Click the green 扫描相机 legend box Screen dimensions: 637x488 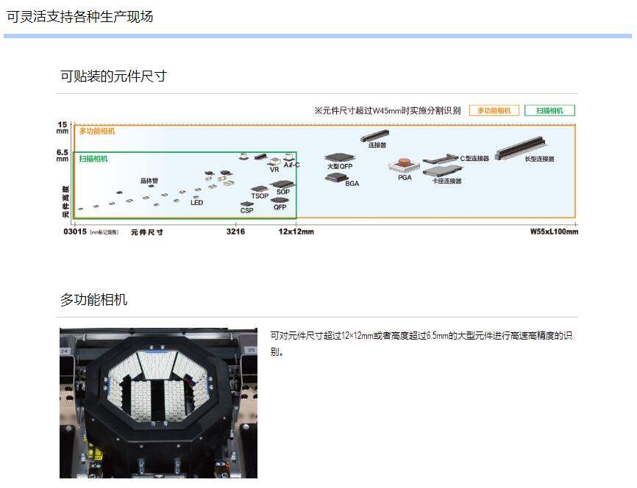(549, 110)
